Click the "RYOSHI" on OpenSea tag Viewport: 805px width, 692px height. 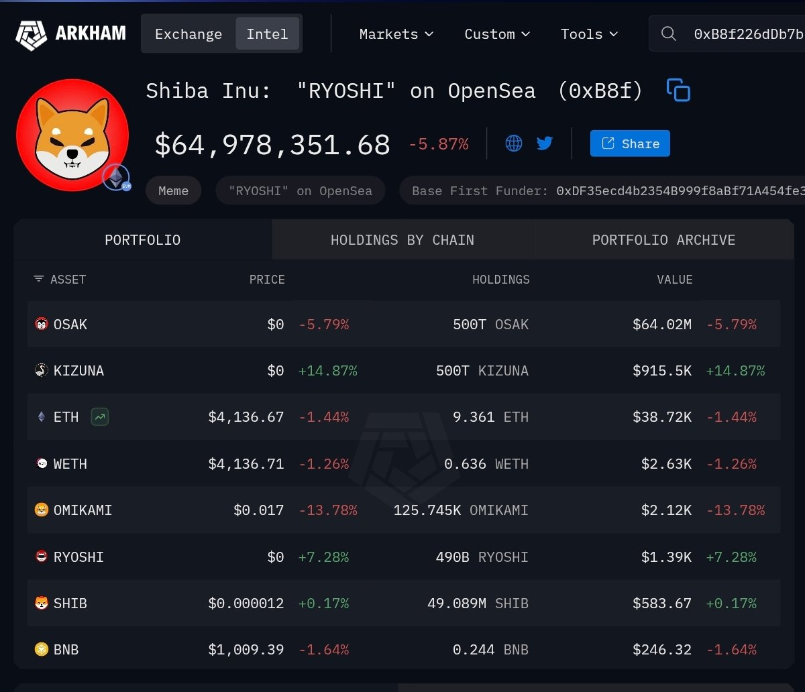pyautogui.click(x=300, y=190)
